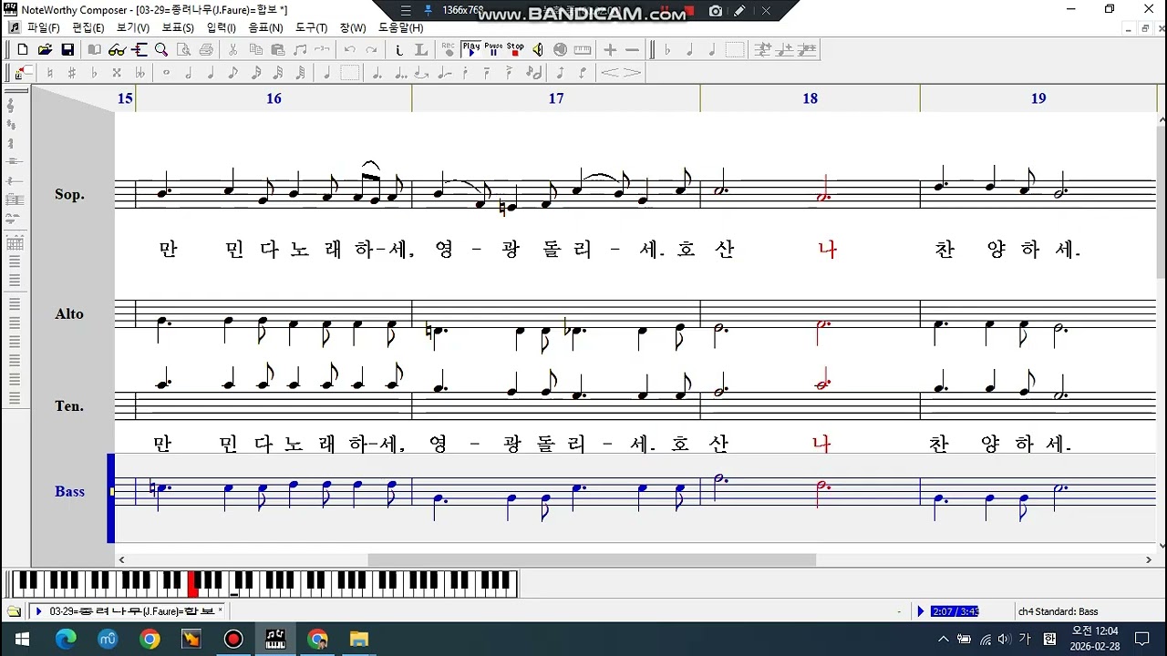Open lyrics editor L icon
Image resolution: width=1167 pixels, height=656 pixels.
tap(420, 49)
